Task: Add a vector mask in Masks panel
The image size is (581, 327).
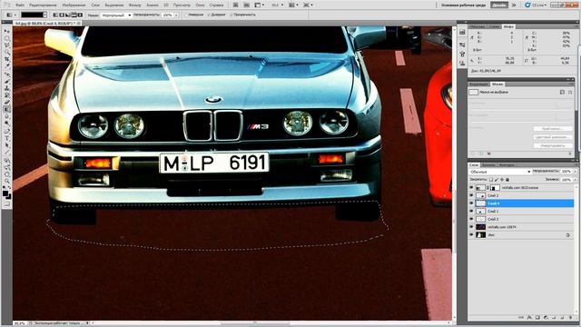Action: click(x=570, y=92)
